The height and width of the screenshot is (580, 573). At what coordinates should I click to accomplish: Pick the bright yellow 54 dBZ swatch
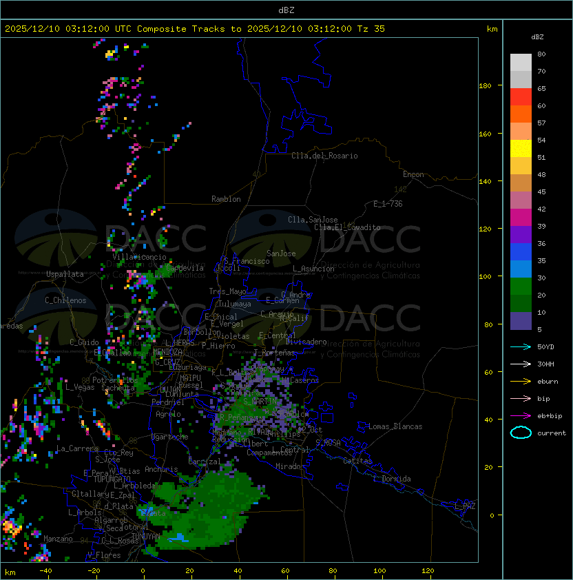(521, 148)
